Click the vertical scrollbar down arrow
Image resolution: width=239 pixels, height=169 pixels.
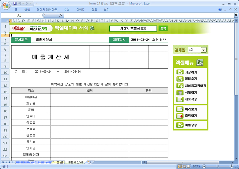tap(236, 159)
